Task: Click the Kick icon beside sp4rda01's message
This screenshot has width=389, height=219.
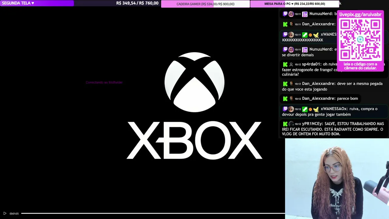Action: (285, 64)
